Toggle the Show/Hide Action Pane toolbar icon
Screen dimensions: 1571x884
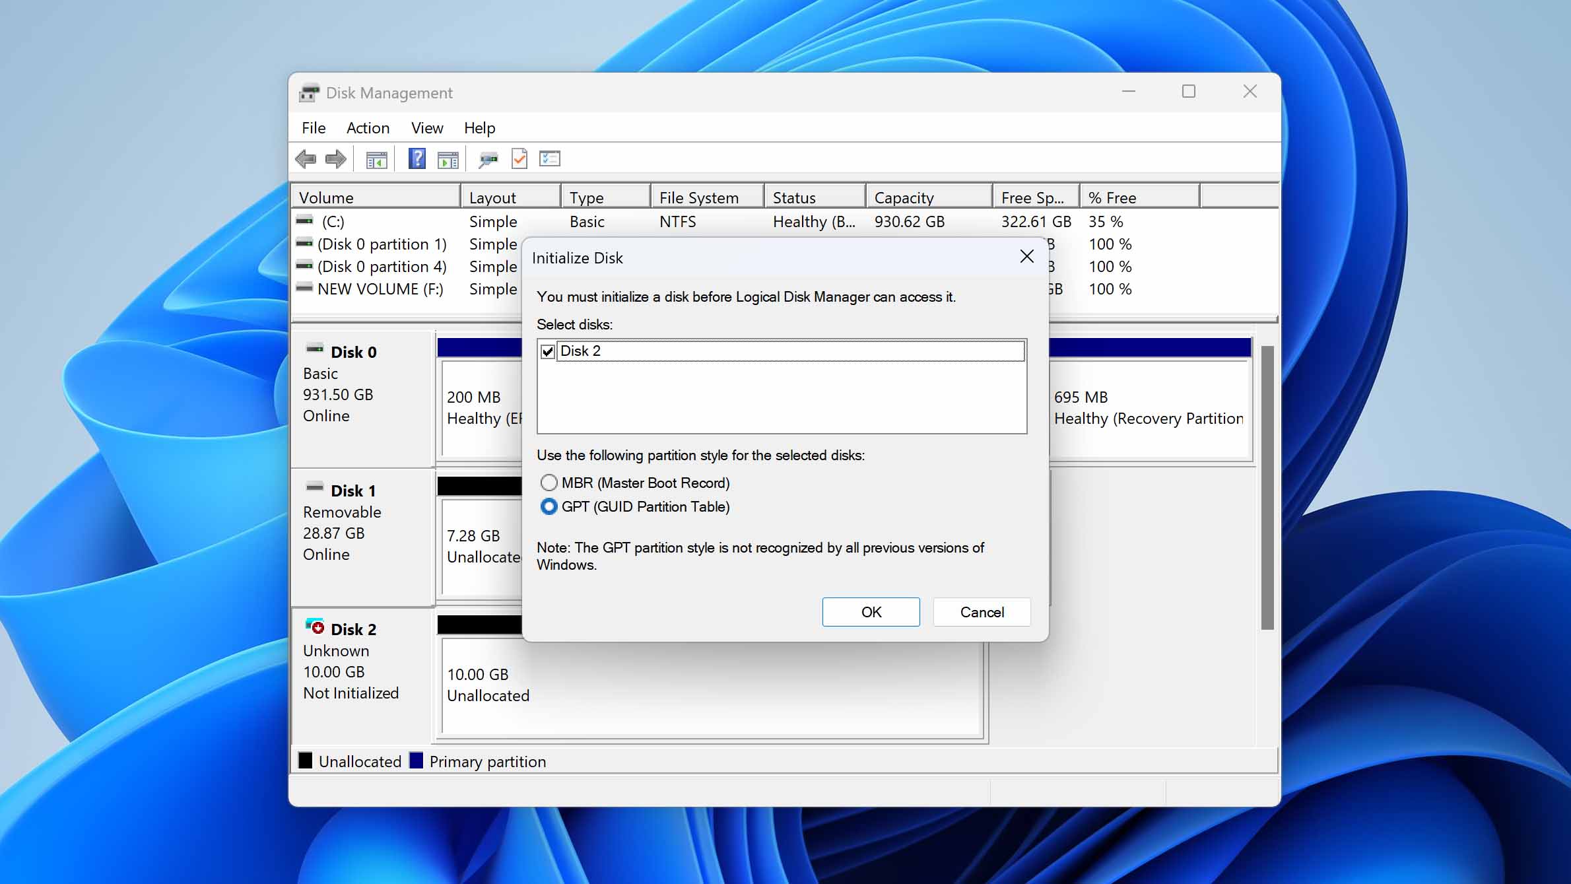pos(448,158)
